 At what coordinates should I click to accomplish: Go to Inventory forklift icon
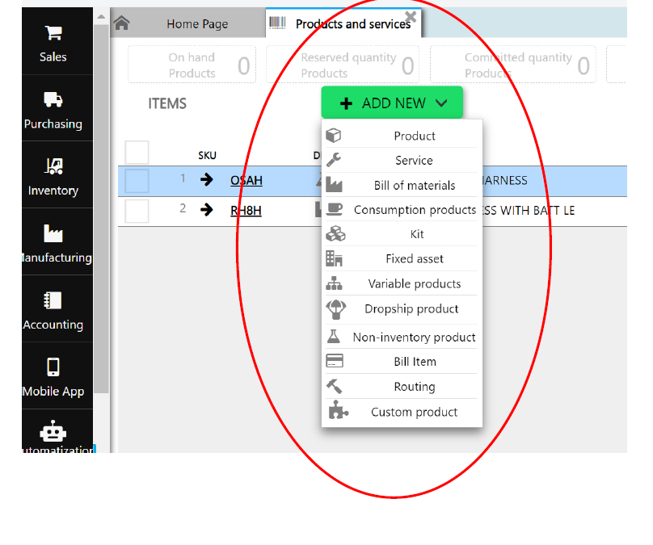tap(53, 166)
